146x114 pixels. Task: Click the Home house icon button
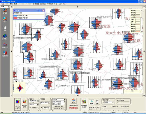coord(74,101)
